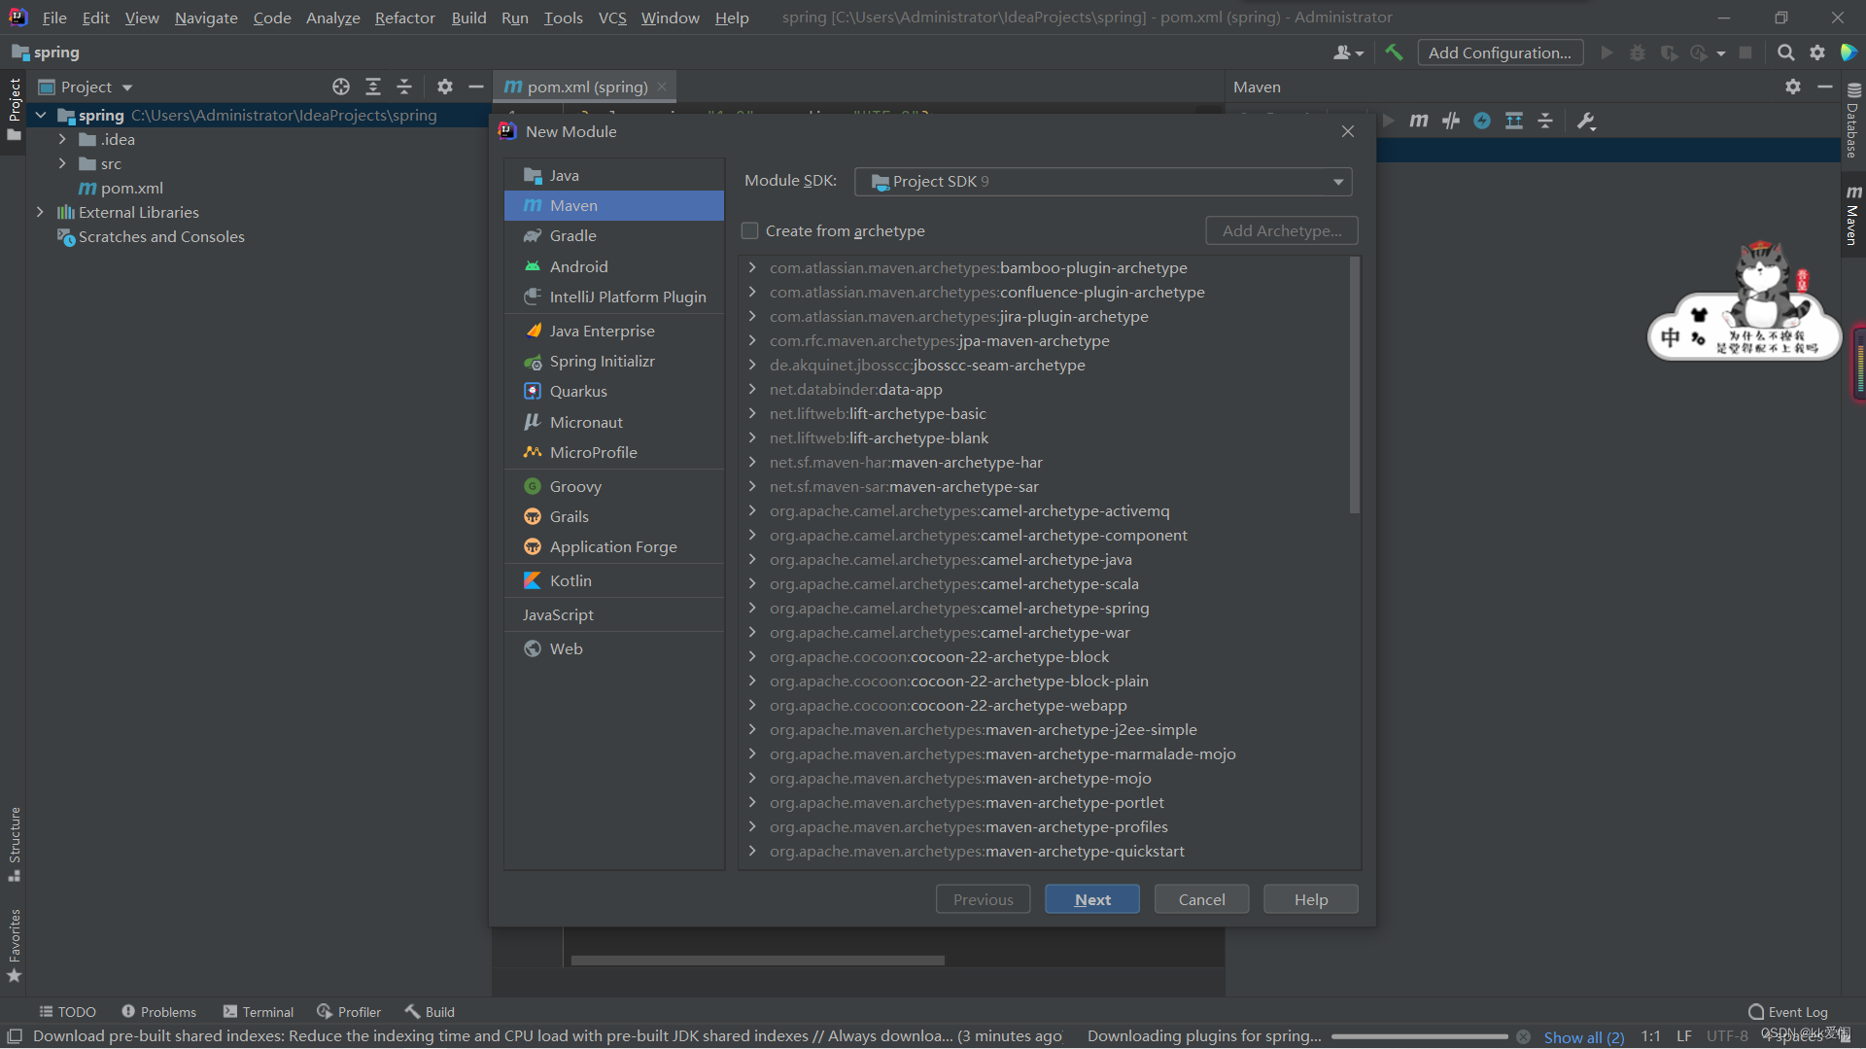Image resolution: width=1866 pixels, height=1049 pixels.
Task: Click Help button in New Module dialog
Action: tap(1310, 899)
